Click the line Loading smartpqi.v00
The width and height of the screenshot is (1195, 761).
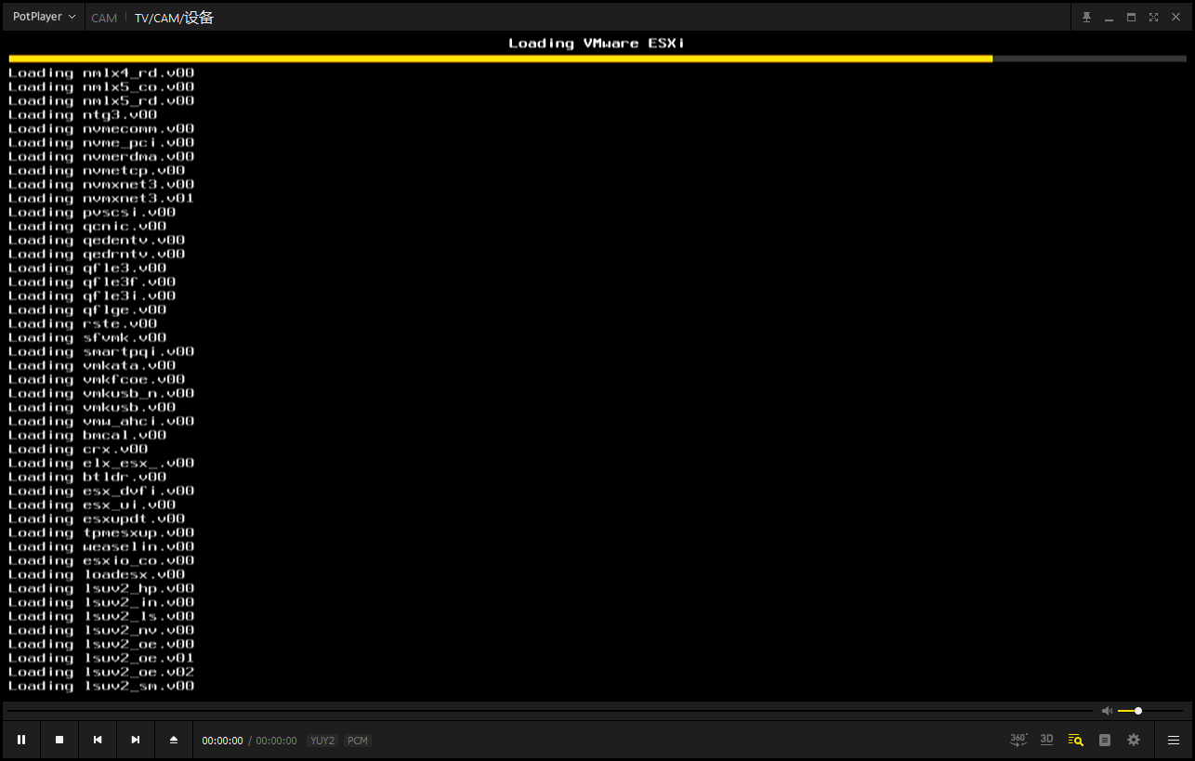pyautogui.click(x=101, y=351)
